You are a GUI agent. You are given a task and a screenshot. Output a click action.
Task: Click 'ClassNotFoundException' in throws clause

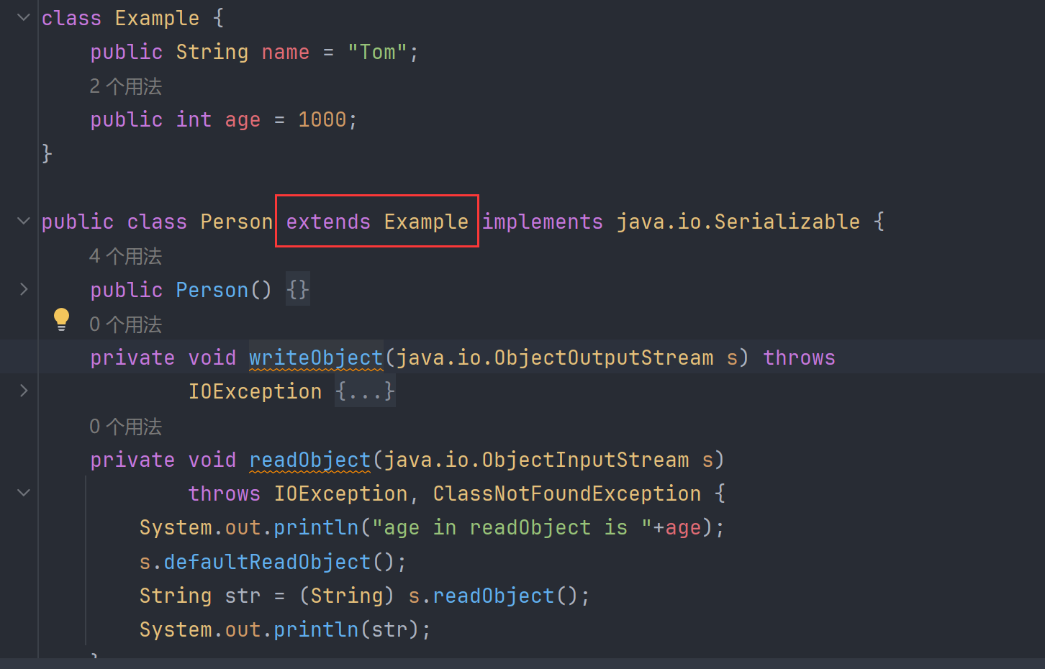(567, 493)
